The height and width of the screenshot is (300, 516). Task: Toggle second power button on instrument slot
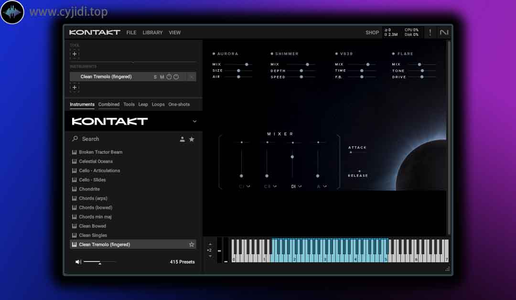(x=176, y=76)
